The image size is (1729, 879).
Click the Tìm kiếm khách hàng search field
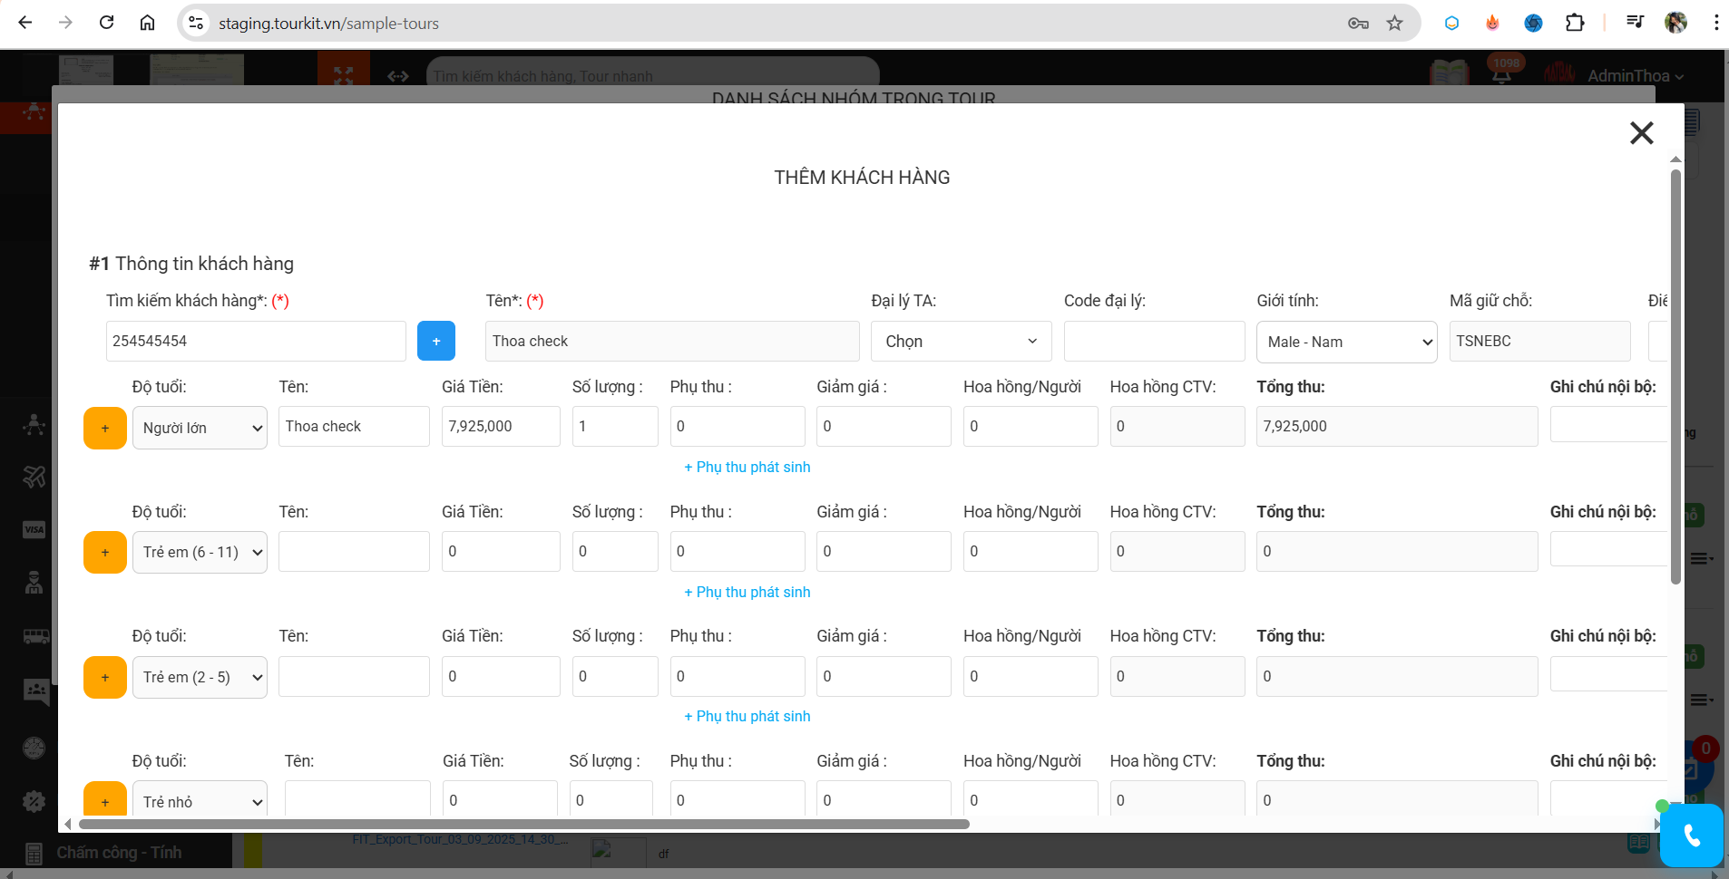(255, 342)
